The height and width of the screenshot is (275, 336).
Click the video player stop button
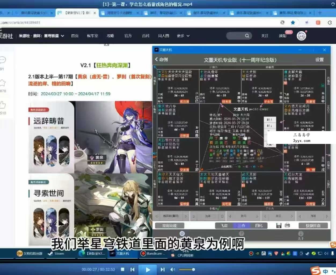pyautogui.click(x=122, y=269)
